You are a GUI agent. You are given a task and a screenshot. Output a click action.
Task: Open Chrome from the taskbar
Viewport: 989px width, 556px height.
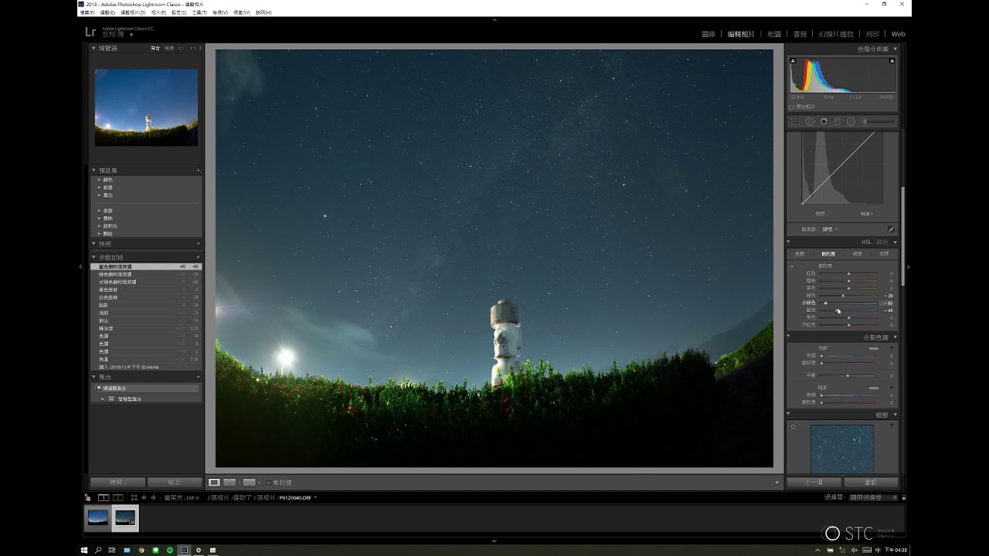click(x=141, y=551)
